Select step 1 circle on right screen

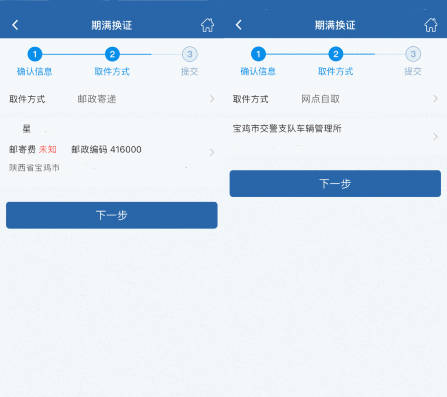pyautogui.click(x=258, y=54)
